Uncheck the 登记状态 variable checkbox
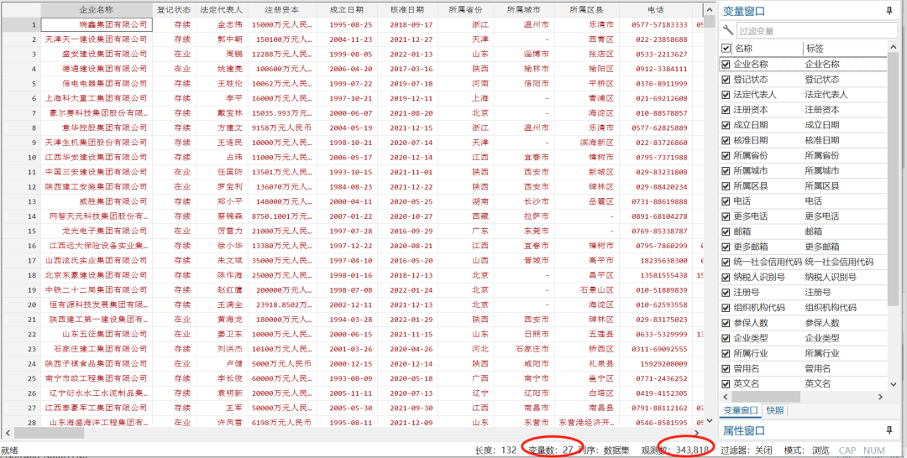 [726, 79]
